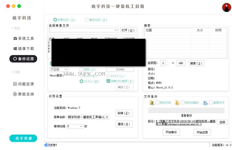
Task: Click the 问题反馈 edit icon
Action: 15,84
